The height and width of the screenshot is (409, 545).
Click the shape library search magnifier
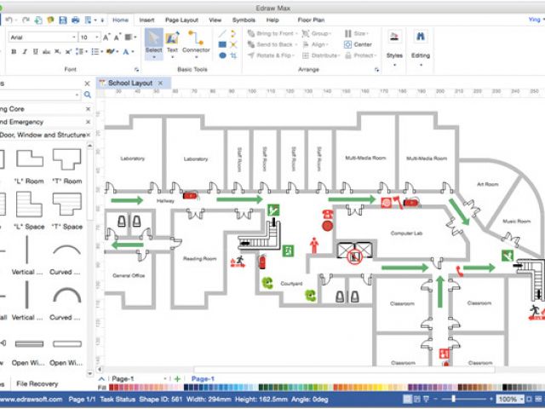88,95
